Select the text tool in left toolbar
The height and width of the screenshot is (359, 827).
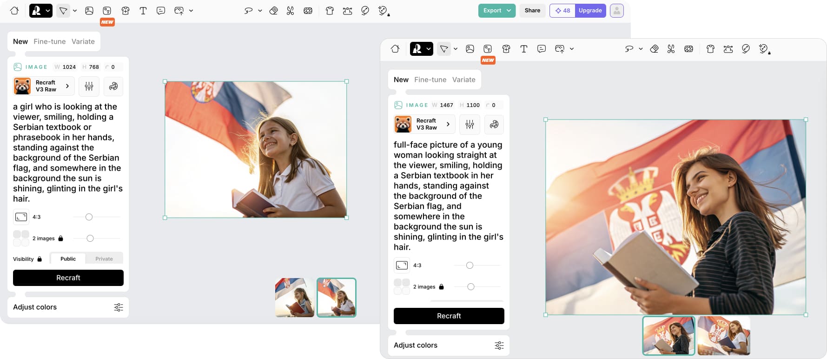143,11
